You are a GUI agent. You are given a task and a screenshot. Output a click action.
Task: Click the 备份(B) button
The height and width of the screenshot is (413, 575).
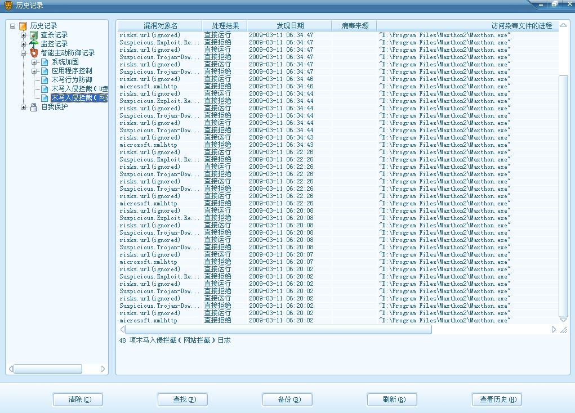pos(287,399)
